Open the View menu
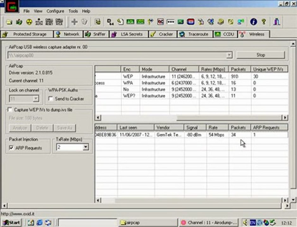This screenshot has height=227, width=297. [x=38, y=11]
